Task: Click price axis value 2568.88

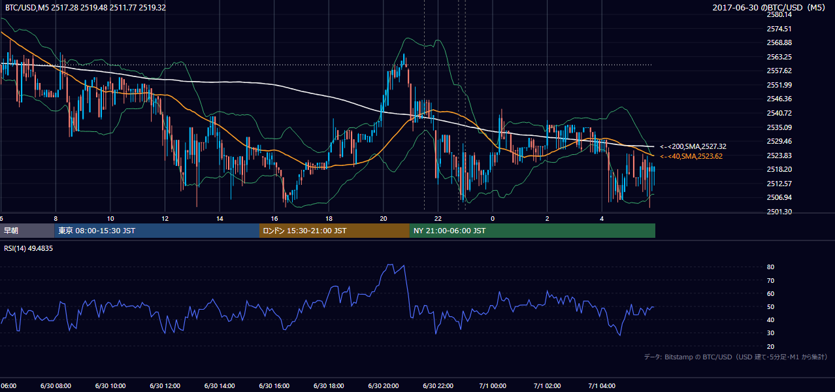Action: pos(779,42)
